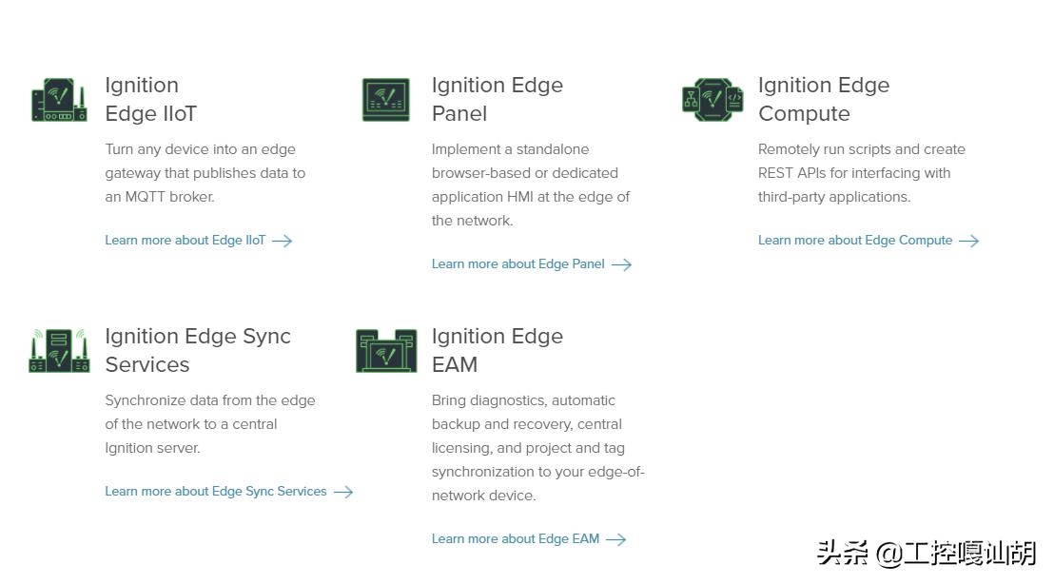Image resolution: width=1054 pixels, height=584 pixels.
Task: Click arrow icon after Edge IIoT link
Action: click(x=283, y=241)
